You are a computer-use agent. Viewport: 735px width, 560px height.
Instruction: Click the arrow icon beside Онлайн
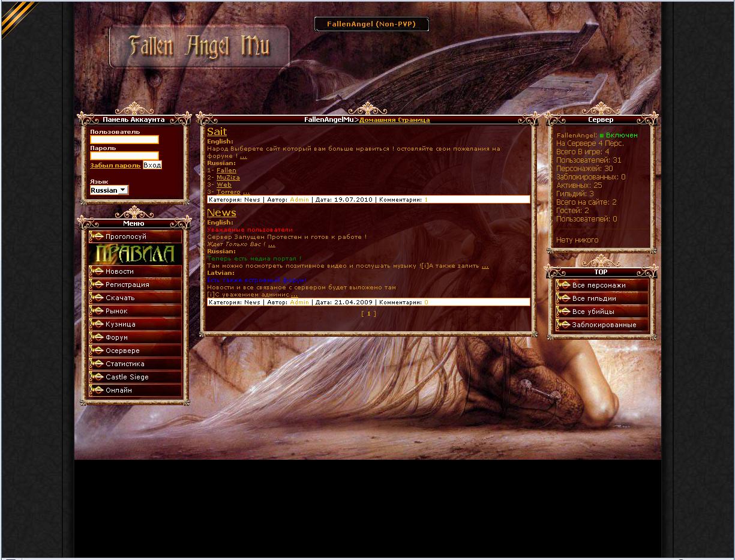coord(97,390)
